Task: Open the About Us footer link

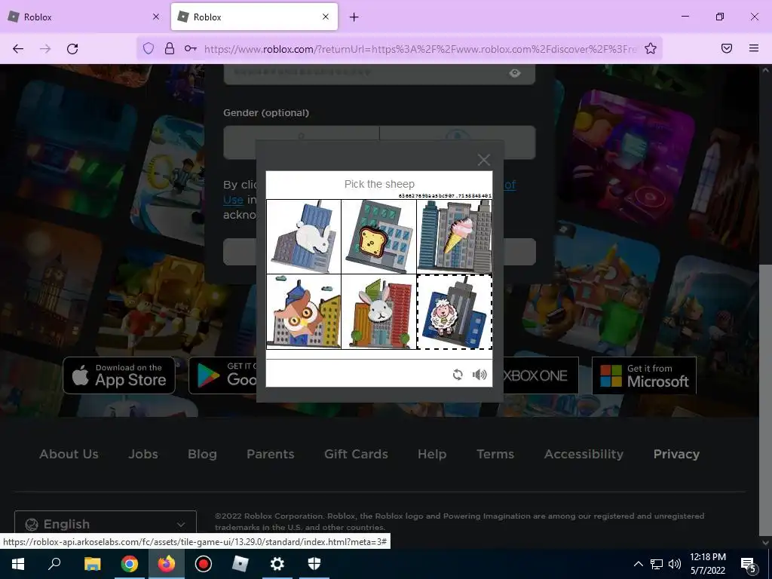Action: 69,454
